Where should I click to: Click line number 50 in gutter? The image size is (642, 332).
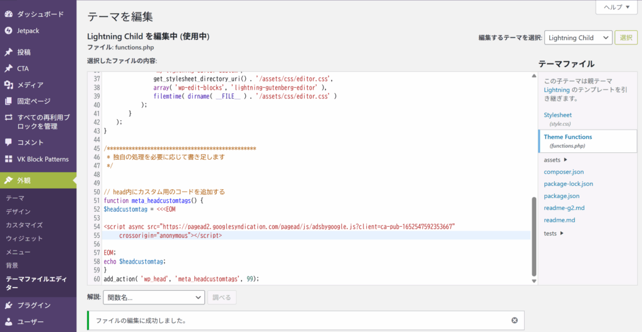pyautogui.click(x=97, y=192)
